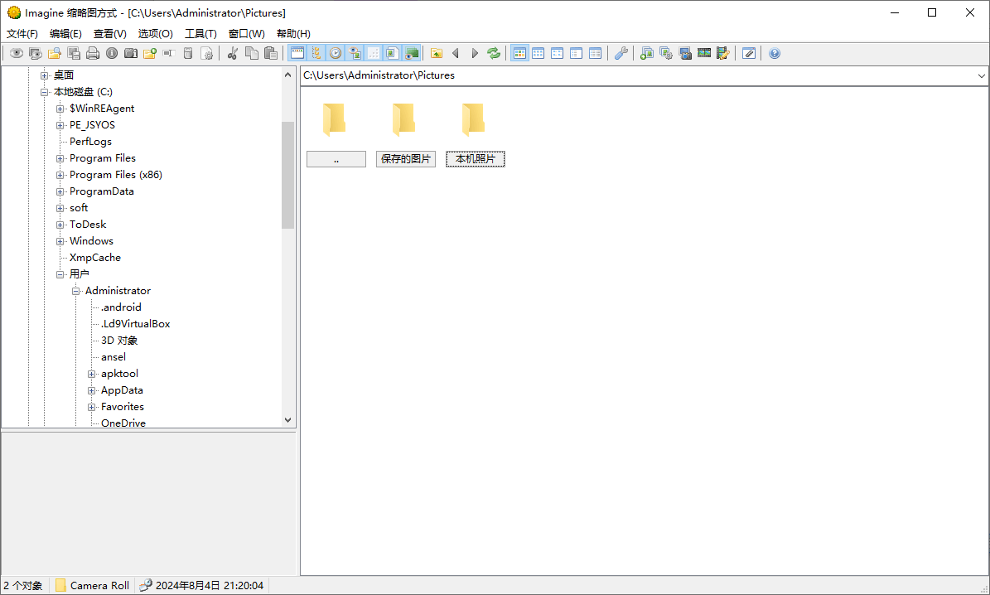Click the Print icon on the toolbar
This screenshot has width=990, height=595.
click(92, 52)
